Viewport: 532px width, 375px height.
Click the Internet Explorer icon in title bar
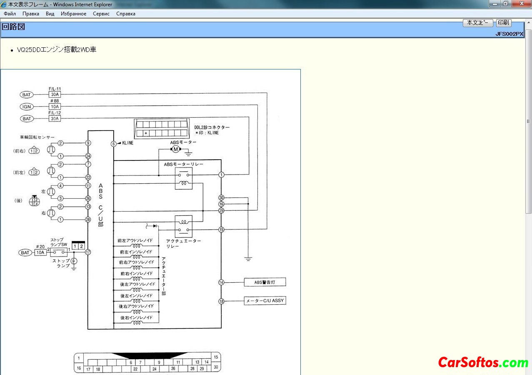4,4
